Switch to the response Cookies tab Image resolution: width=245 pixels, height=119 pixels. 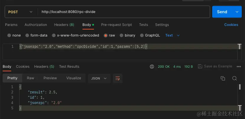23,67
